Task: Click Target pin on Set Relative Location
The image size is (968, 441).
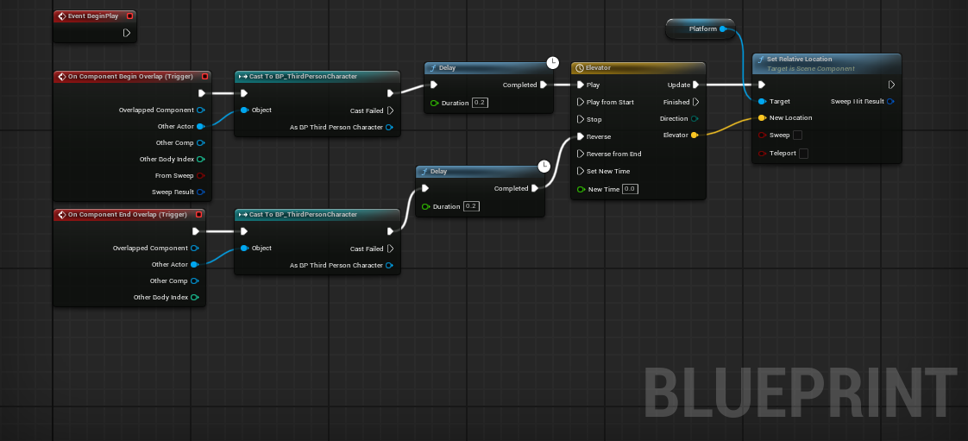Action: [x=762, y=101]
